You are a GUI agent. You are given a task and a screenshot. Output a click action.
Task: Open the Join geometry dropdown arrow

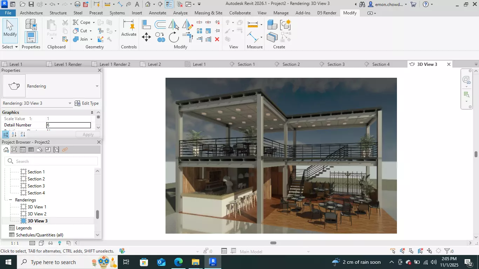click(91, 39)
